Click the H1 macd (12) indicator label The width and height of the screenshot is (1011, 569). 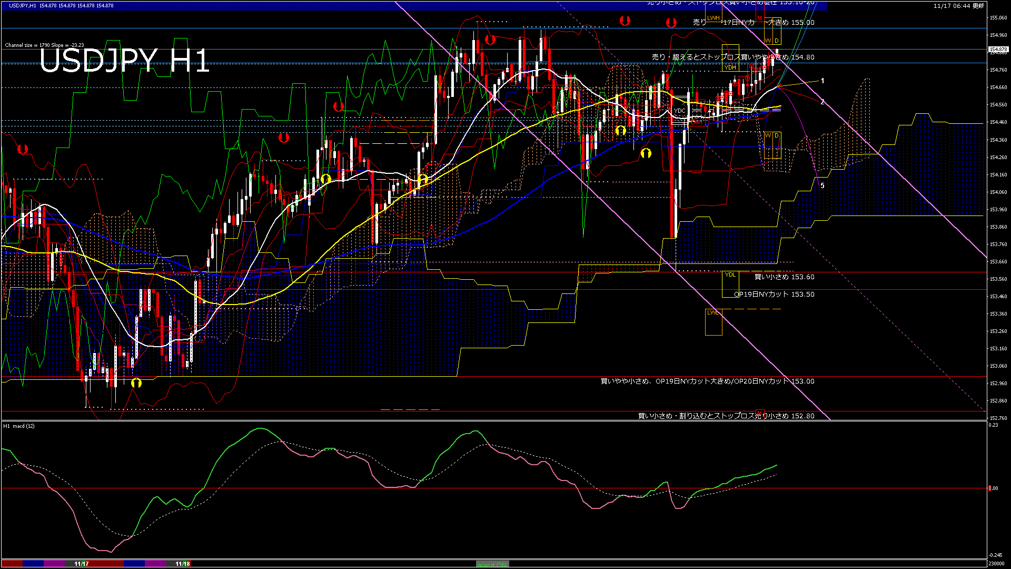19,426
